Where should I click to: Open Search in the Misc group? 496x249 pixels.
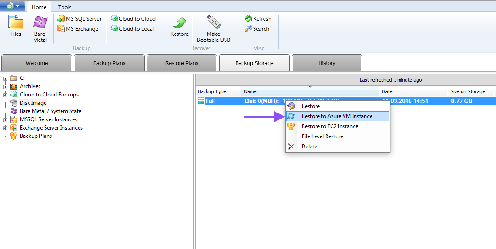click(x=257, y=29)
